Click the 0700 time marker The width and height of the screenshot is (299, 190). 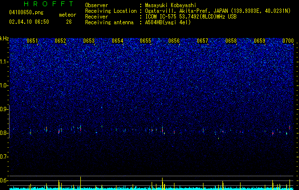tap(288, 41)
